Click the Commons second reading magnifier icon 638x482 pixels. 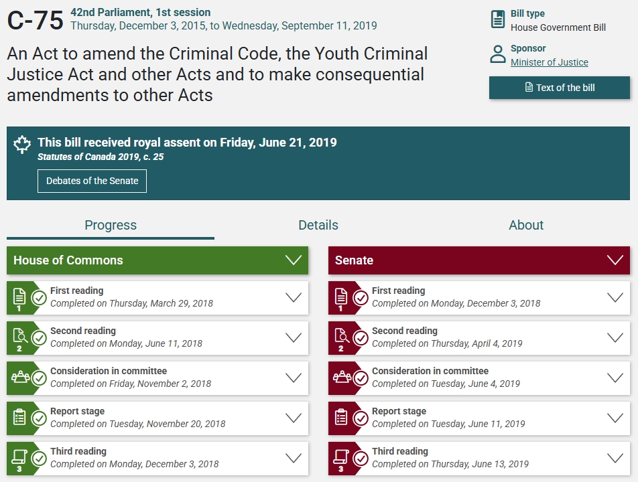click(20, 337)
